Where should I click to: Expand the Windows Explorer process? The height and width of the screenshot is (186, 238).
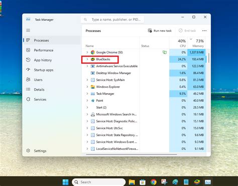pos(87,87)
